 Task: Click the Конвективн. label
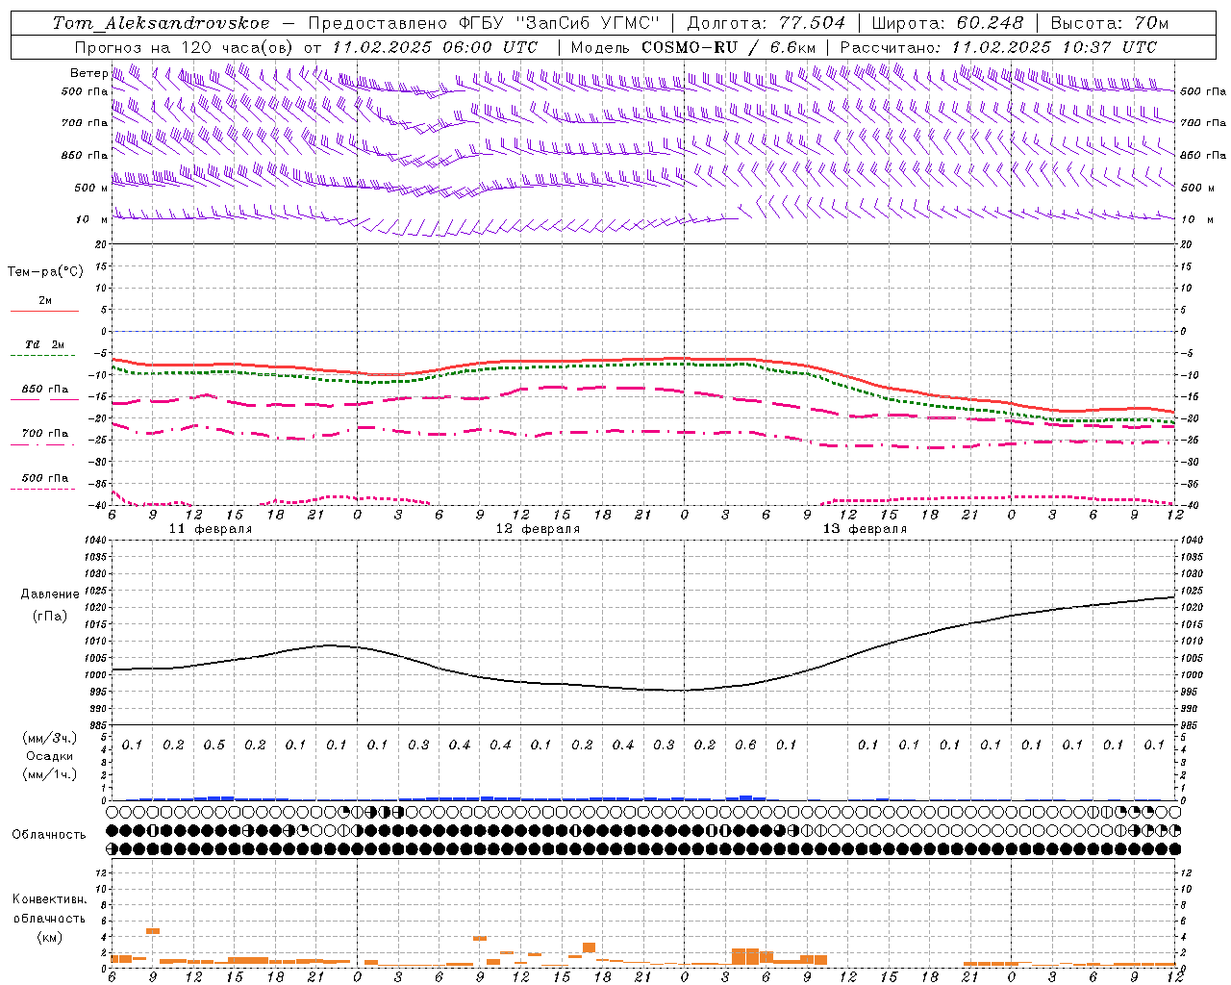(49, 899)
